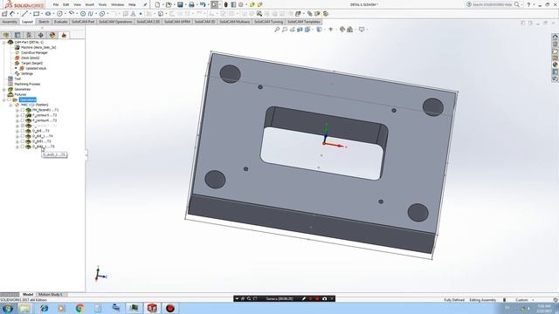Screen dimensions: 559x314
Task: Expand the FM_facemill operation node
Action: click(17, 111)
